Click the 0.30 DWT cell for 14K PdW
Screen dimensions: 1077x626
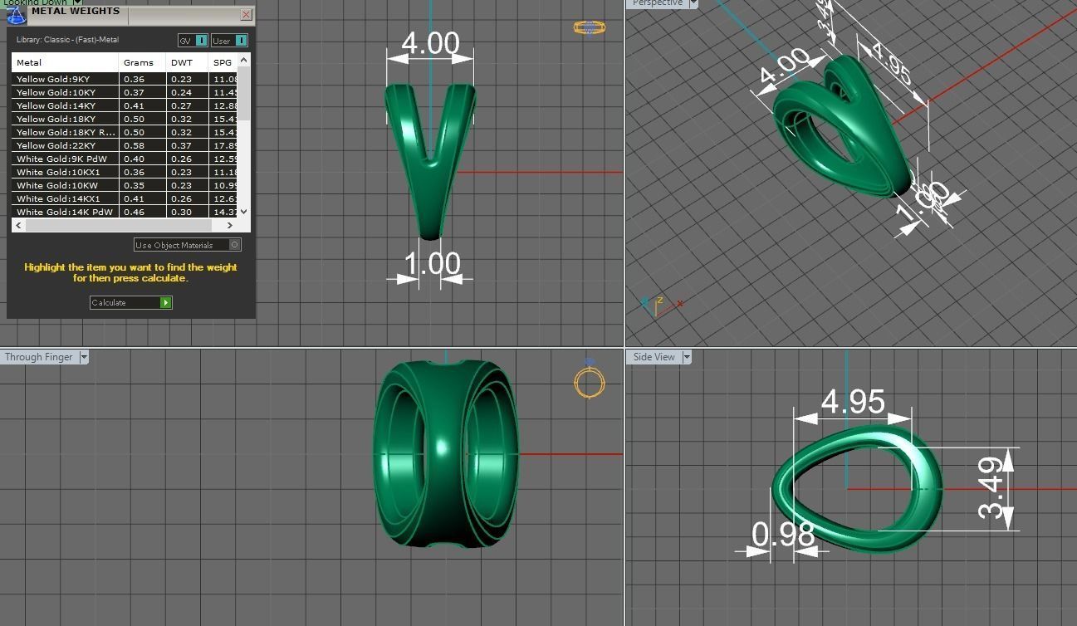coord(188,212)
